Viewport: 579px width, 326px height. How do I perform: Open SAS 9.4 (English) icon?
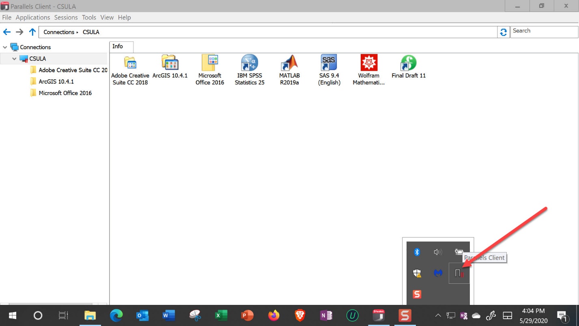[x=329, y=63]
